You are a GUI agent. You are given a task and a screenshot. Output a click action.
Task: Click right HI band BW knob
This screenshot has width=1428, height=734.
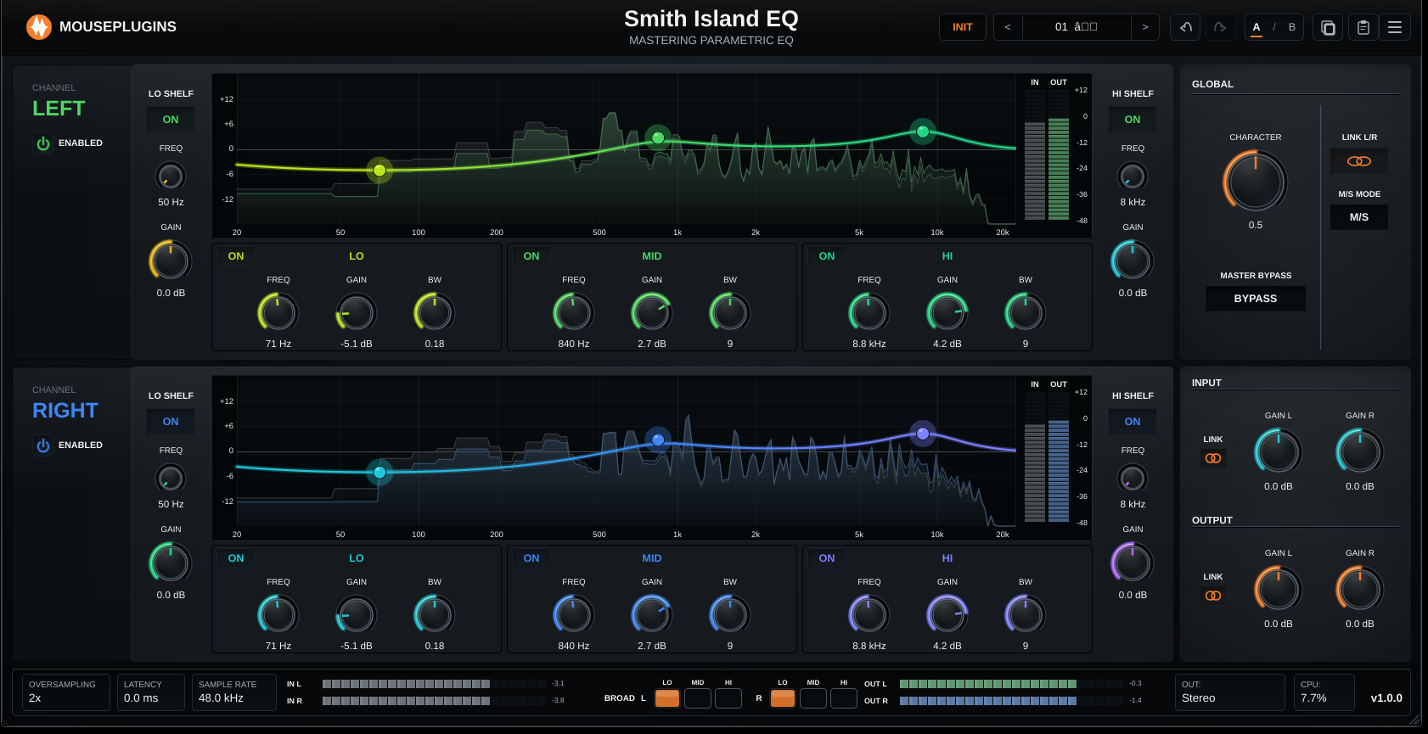tap(1026, 615)
